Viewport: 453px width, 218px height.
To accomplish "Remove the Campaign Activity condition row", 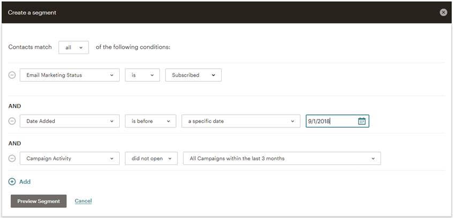I will pyautogui.click(x=12, y=159).
